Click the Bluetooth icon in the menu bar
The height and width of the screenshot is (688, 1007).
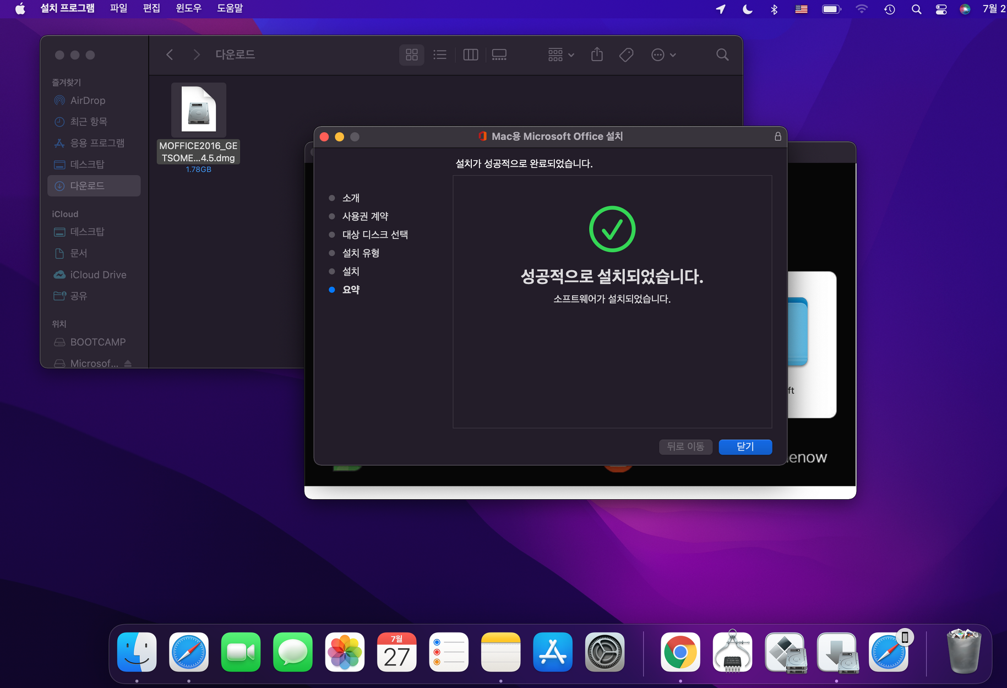(774, 9)
